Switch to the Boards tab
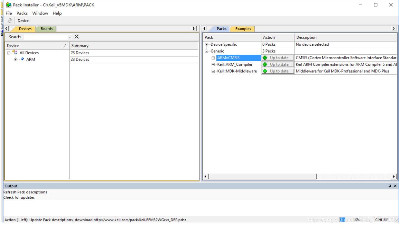399x226 pixels. (x=46, y=29)
